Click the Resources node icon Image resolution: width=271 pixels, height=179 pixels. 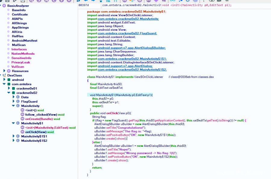pos(9,71)
